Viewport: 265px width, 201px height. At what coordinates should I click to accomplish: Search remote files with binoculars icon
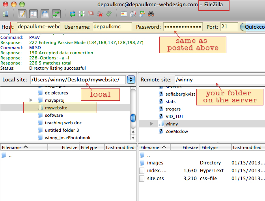[x=151, y=14]
